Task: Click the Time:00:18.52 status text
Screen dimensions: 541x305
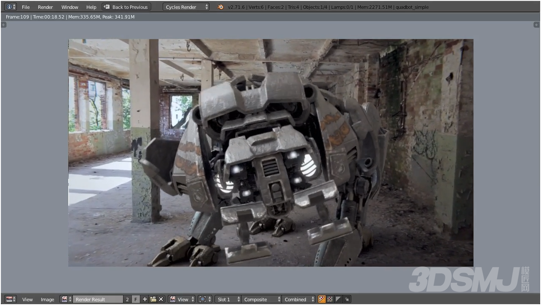Action: tap(48, 17)
